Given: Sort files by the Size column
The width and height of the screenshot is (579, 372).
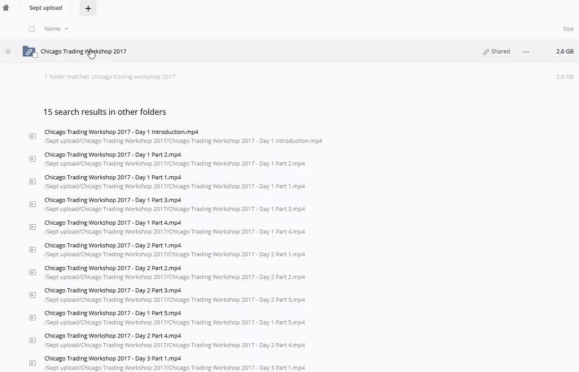Looking at the screenshot, I should (x=568, y=29).
